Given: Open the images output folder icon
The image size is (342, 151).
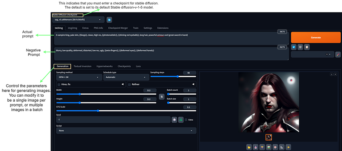Looking at the screenshot, I should pyautogui.click(x=249, y=147).
